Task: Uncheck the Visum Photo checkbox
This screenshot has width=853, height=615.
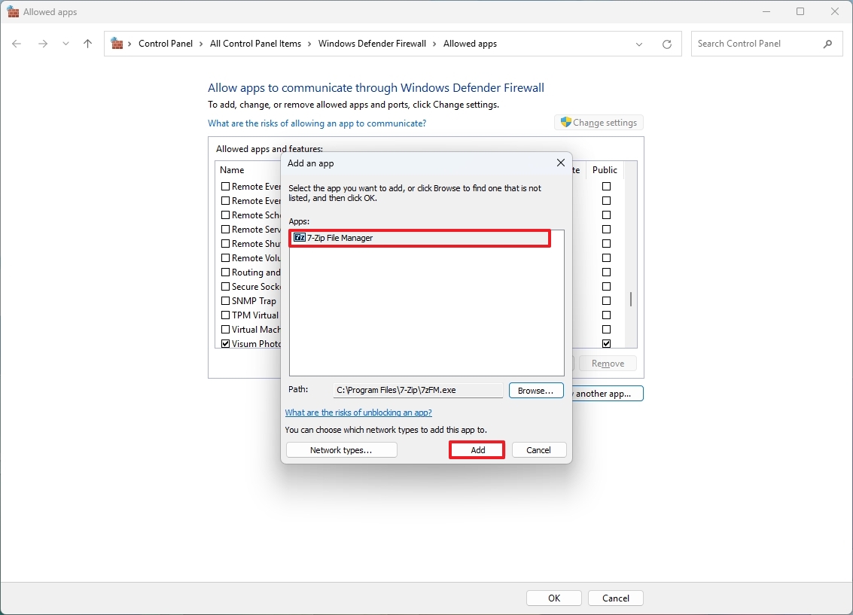Action: [x=225, y=344]
